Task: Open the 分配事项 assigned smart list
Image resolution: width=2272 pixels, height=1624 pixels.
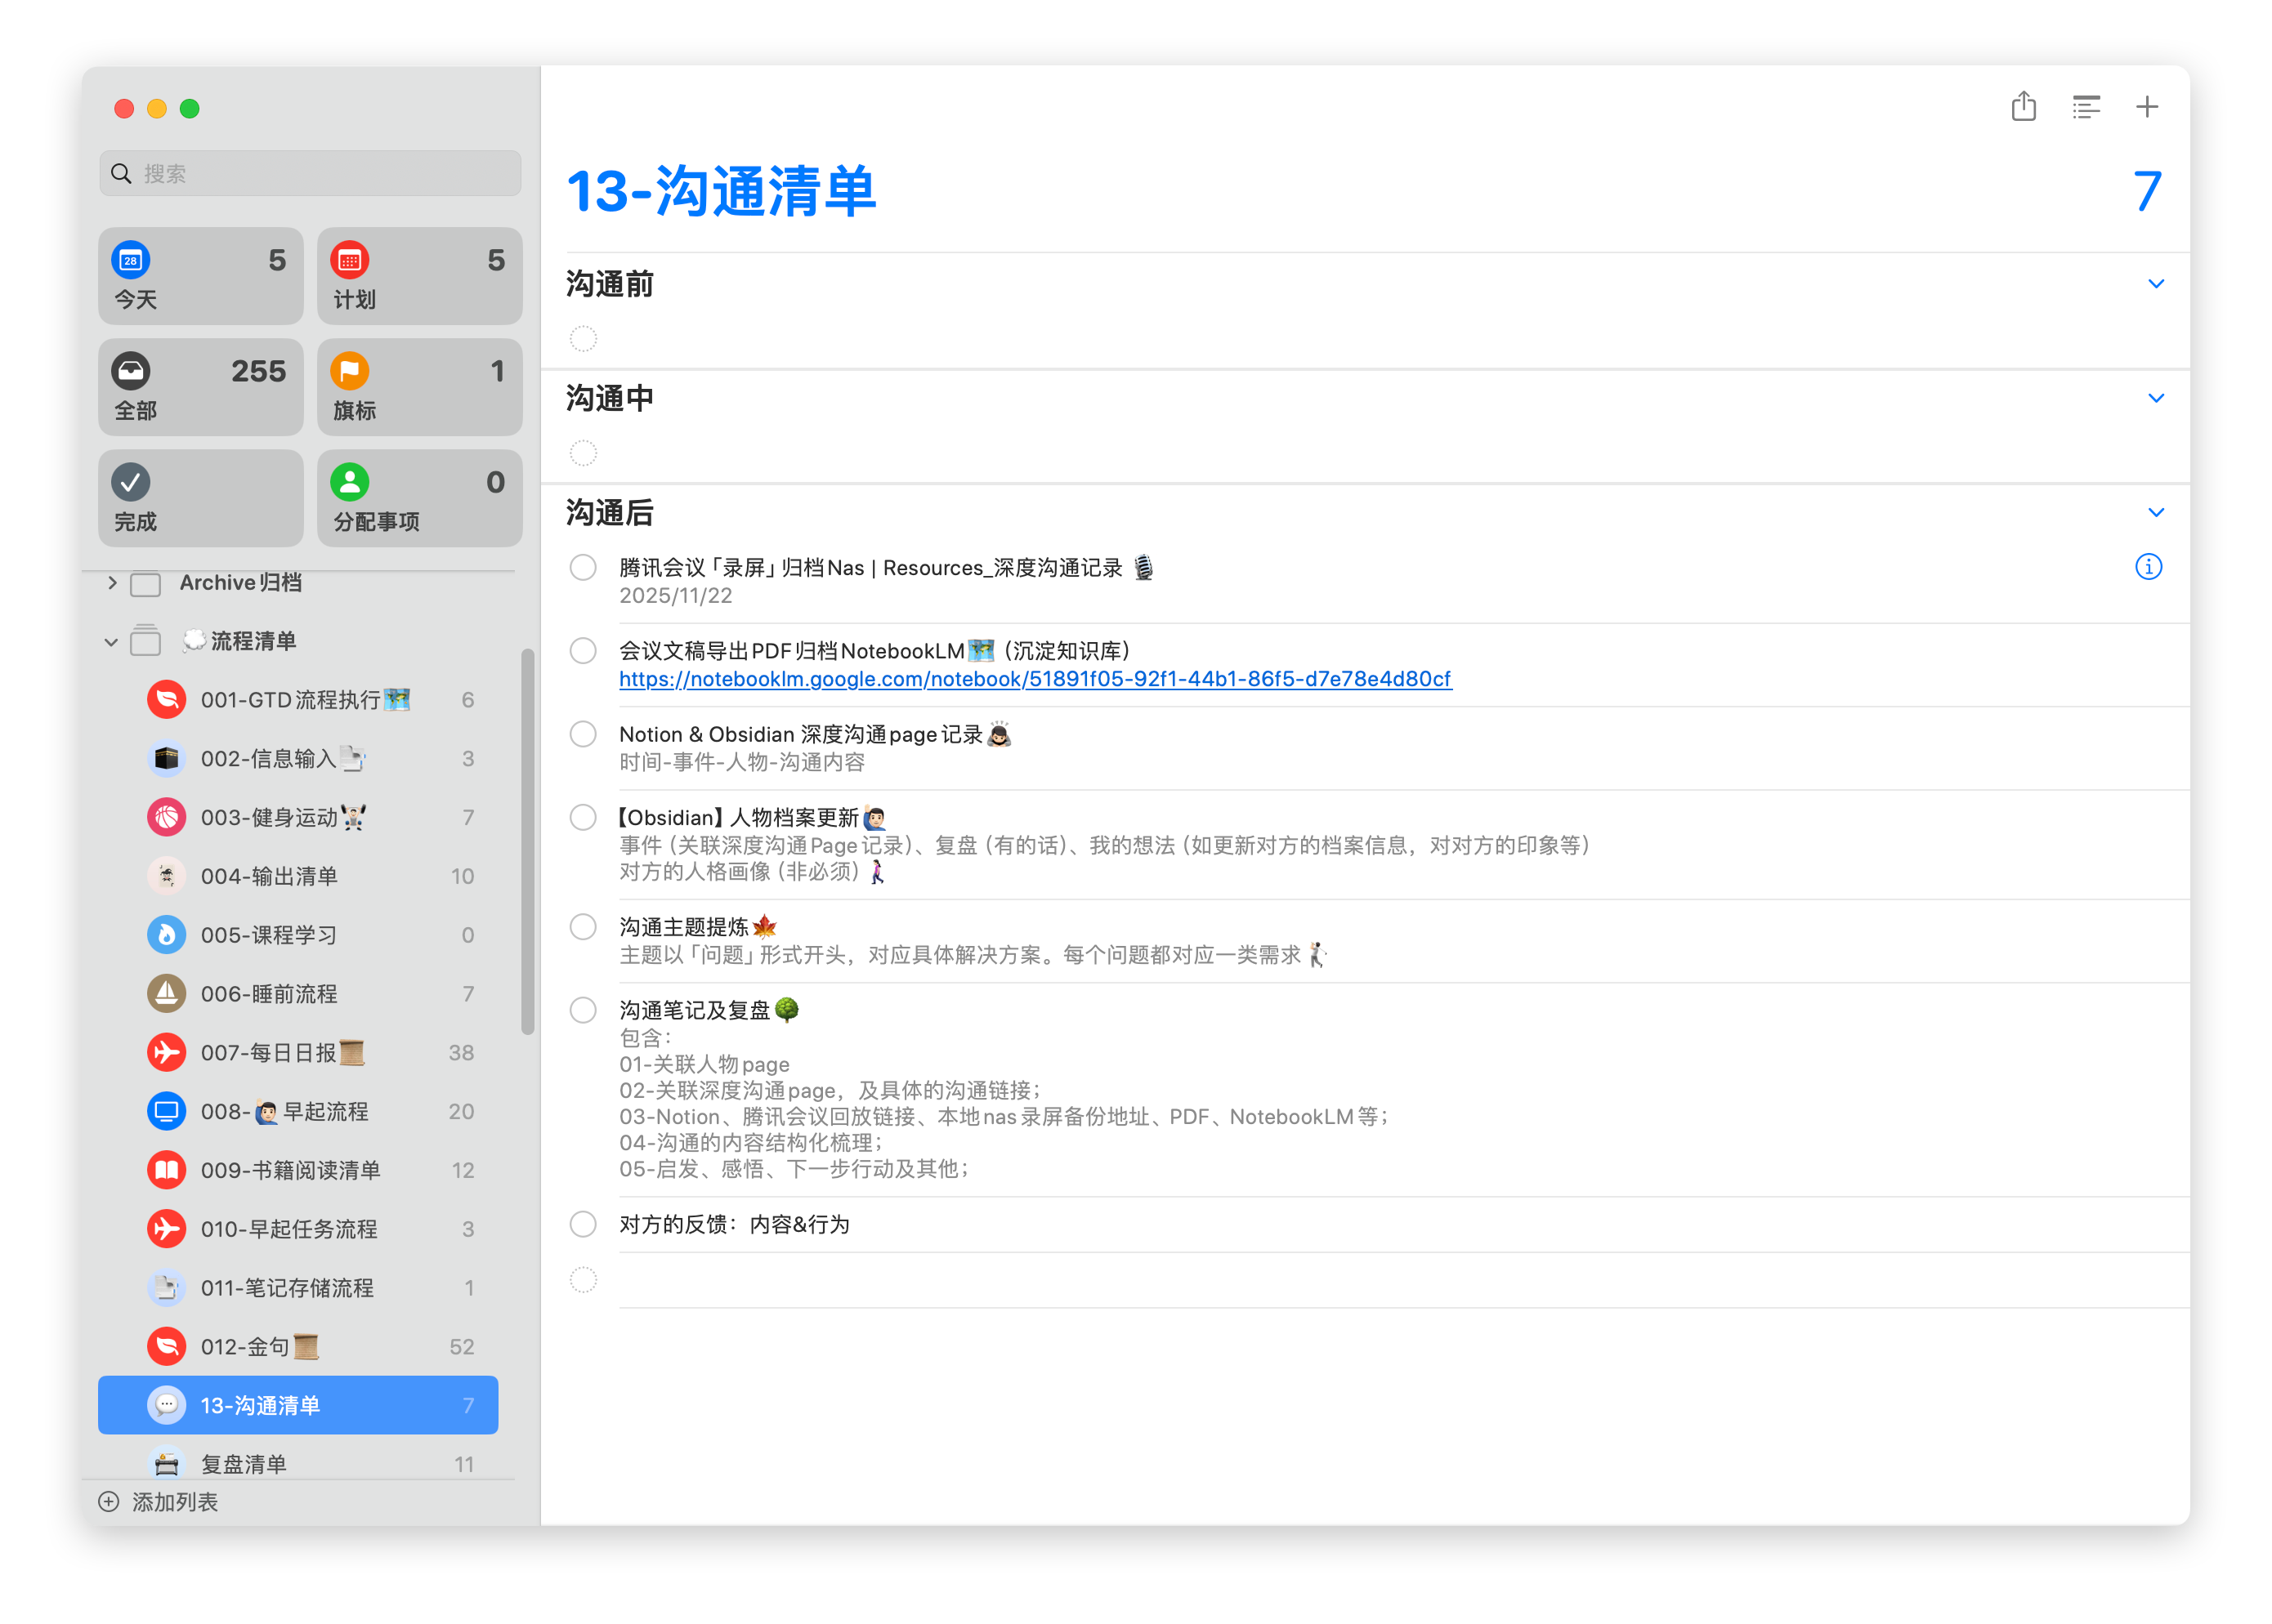Action: pyautogui.click(x=419, y=498)
